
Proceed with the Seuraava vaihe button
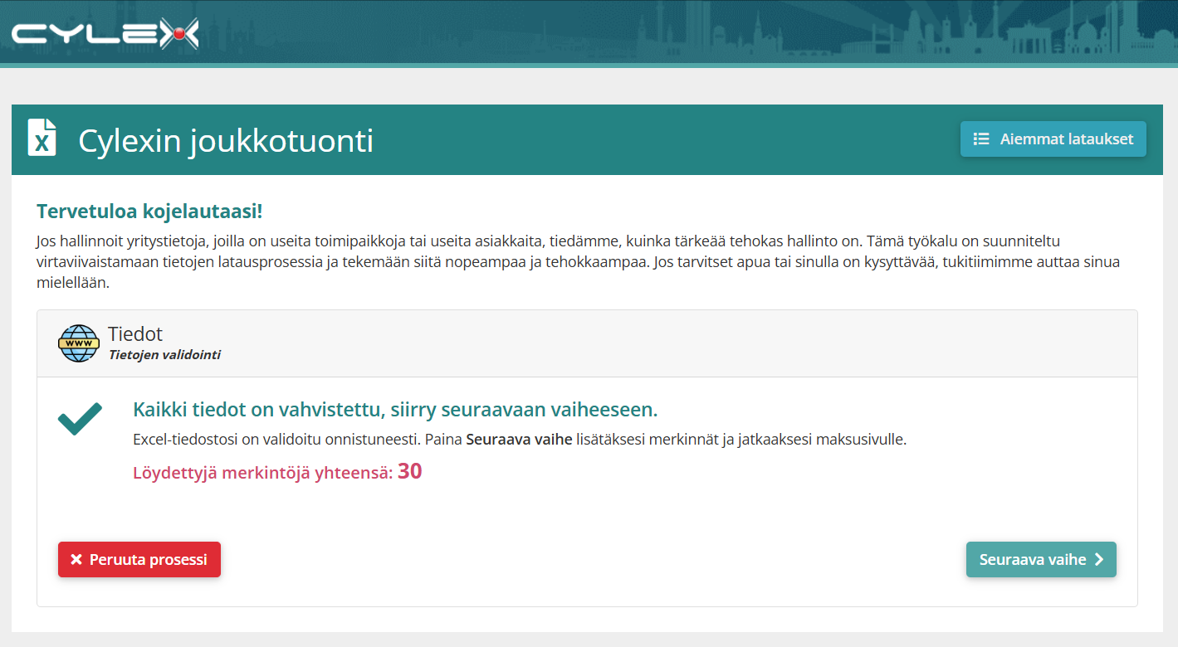(1041, 559)
